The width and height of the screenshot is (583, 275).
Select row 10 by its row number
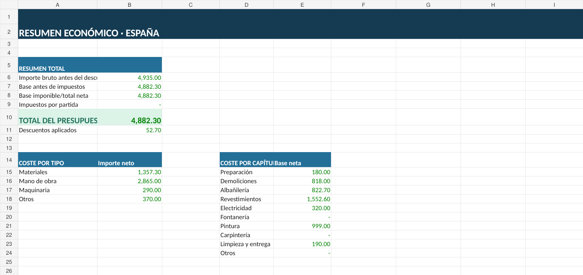click(9, 117)
